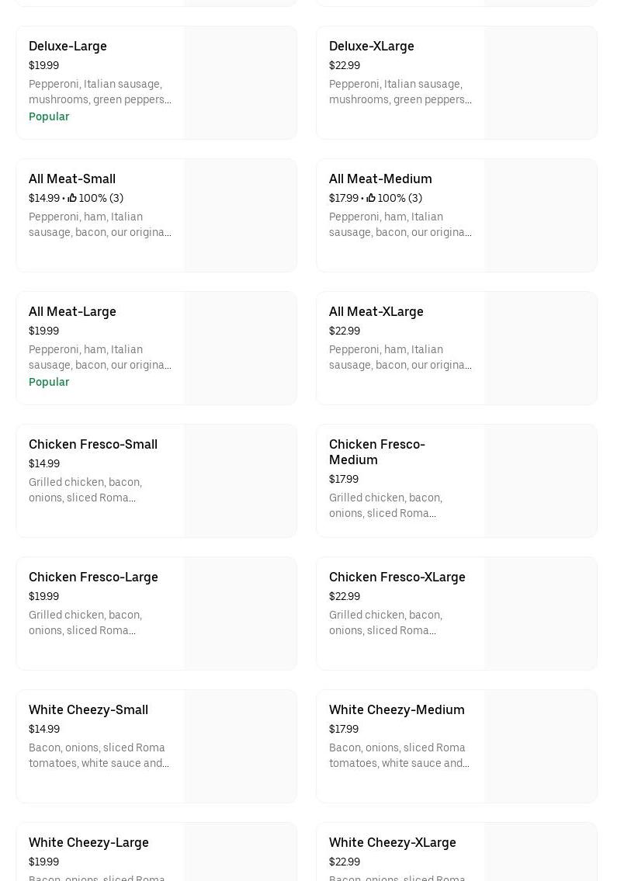Choose White Cheezy-XLarge pizza
The image size is (624, 881).
coord(392,843)
